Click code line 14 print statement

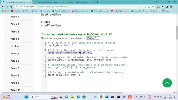tap(64, 75)
